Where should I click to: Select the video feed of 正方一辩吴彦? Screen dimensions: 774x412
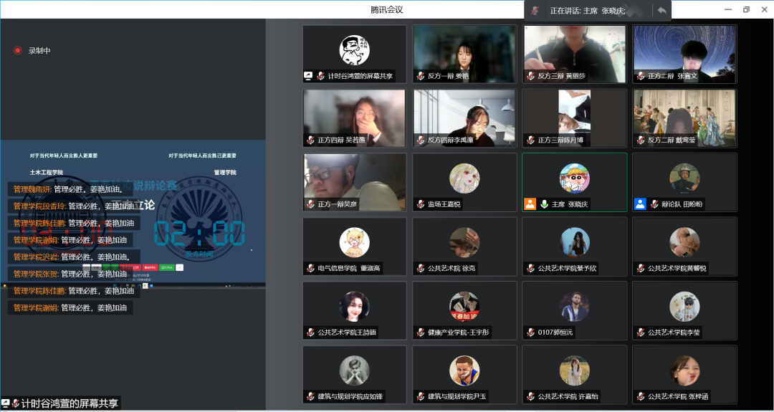click(x=355, y=182)
